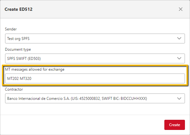Click the Sender field label
This screenshot has height=135, width=190.
point(11,29)
